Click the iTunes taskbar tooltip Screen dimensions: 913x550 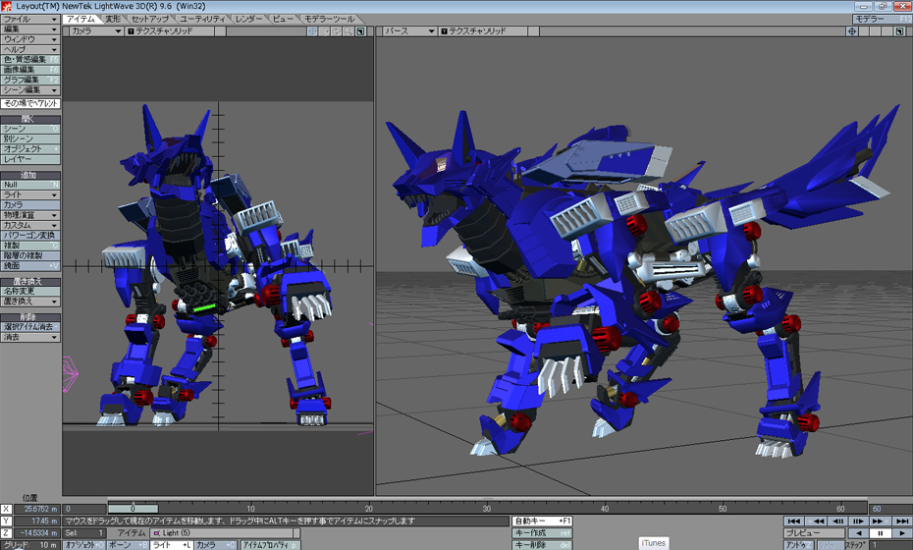pyautogui.click(x=653, y=543)
